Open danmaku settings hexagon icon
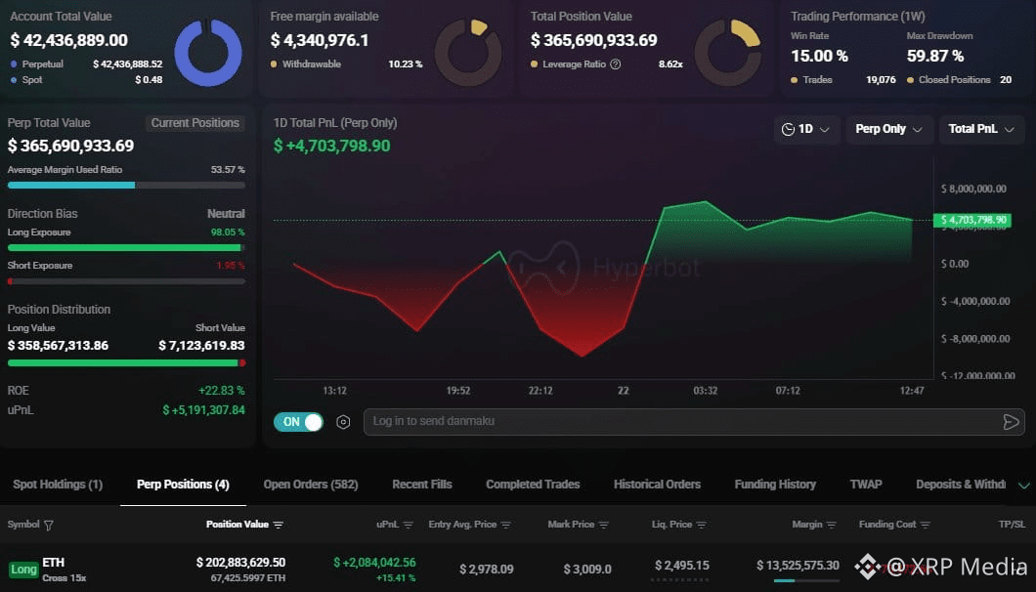 pyautogui.click(x=343, y=422)
